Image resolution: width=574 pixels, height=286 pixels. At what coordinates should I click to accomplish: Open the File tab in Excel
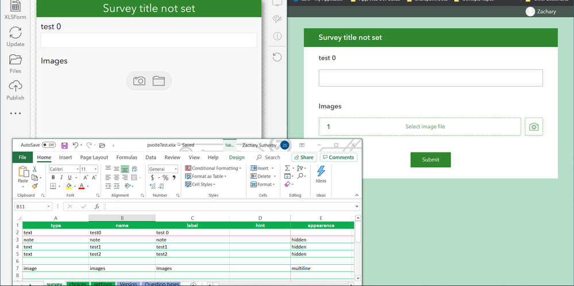(x=22, y=158)
